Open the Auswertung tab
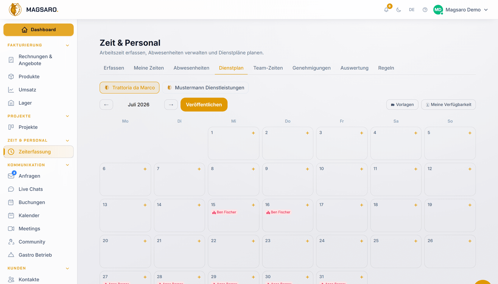 355,68
